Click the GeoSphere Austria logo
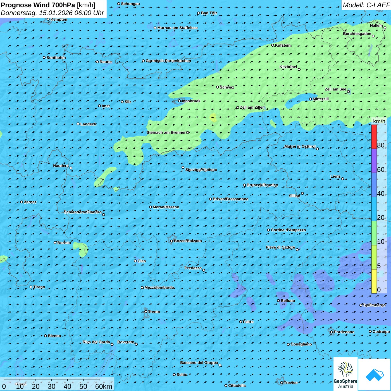Screen dimensions: 391x391 (345, 374)
